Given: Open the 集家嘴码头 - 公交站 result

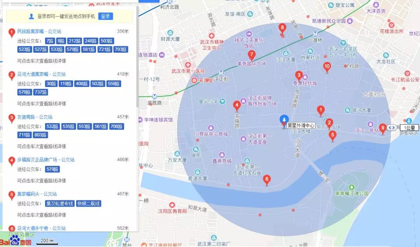Looking at the screenshot, I should [x=37, y=194].
